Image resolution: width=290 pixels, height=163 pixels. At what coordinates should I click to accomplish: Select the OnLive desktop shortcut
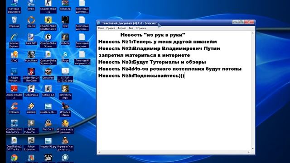[x=31, y=22]
